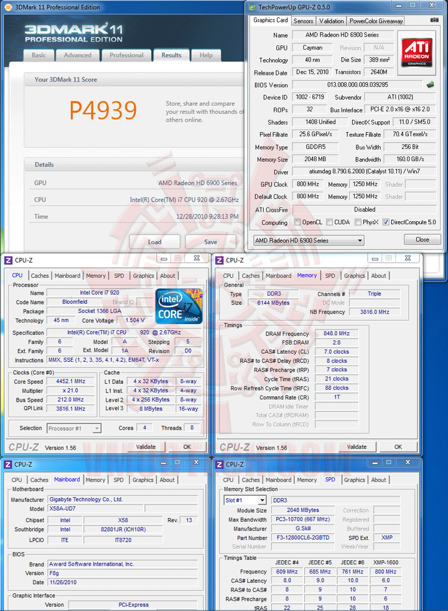This screenshot has height=611, width=448.
Task: Click the ATI Radeon logo in GPU-Z
Action: click(x=416, y=52)
